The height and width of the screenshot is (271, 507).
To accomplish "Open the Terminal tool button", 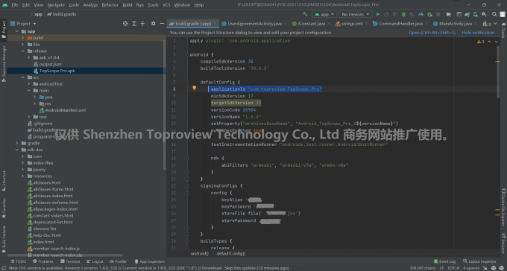I will coord(70,261).
